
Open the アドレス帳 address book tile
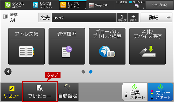tap(26, 46)
